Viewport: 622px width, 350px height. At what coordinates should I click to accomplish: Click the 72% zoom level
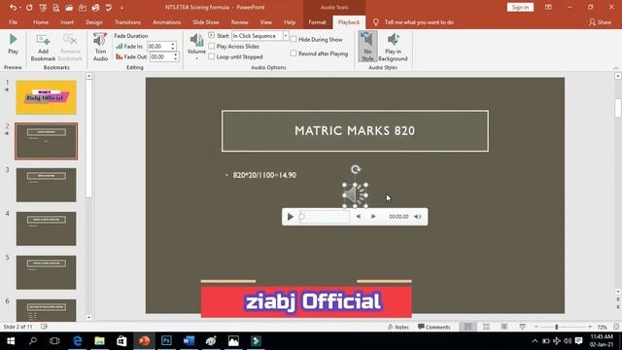(602, 327)
